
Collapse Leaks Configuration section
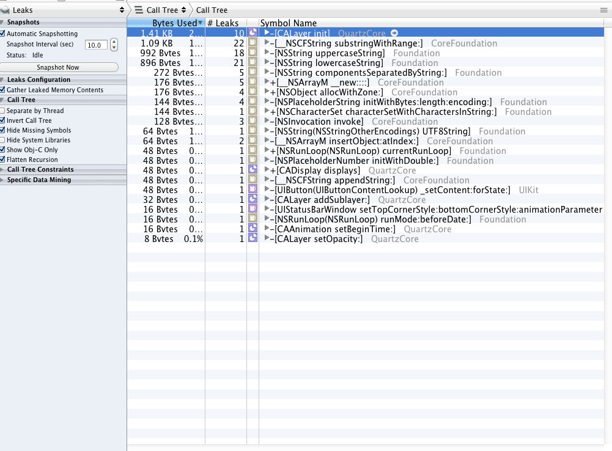pos(2,79)
